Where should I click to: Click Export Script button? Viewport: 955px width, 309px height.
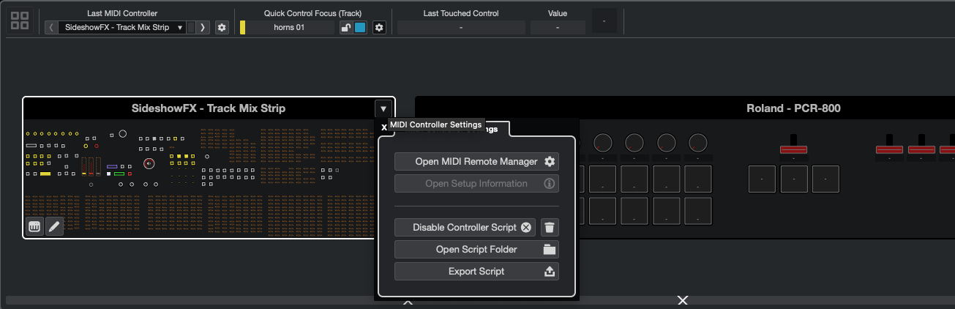pyautogui.click(x=476, y=271)
